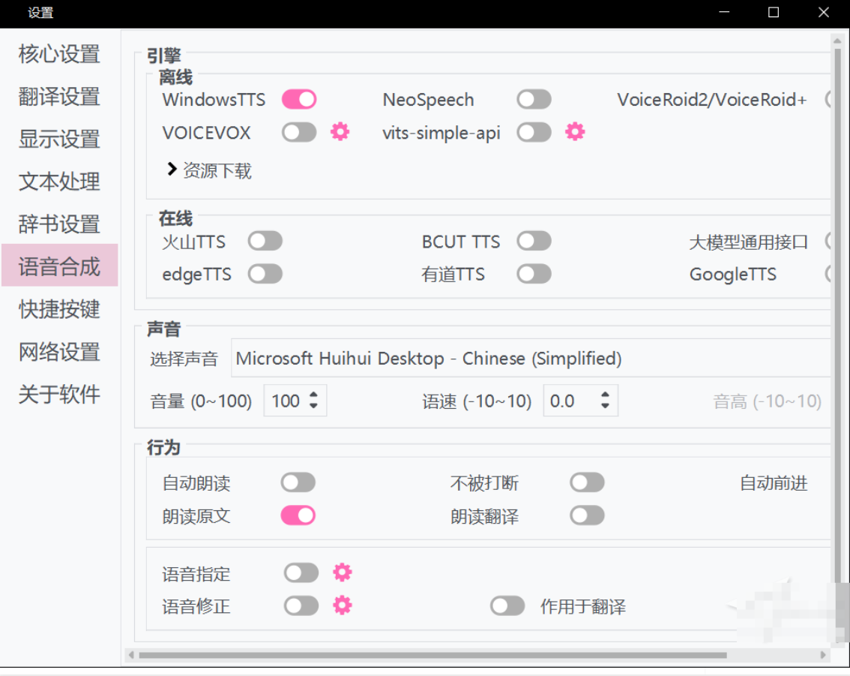The image size is (850, 676).
Task: Open vits-simple-api settings gear
Action: click(x=575, y=132)
